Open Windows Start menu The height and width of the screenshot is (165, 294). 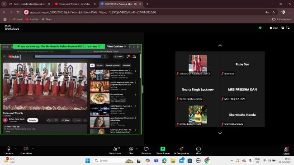[x=88, y=160]
